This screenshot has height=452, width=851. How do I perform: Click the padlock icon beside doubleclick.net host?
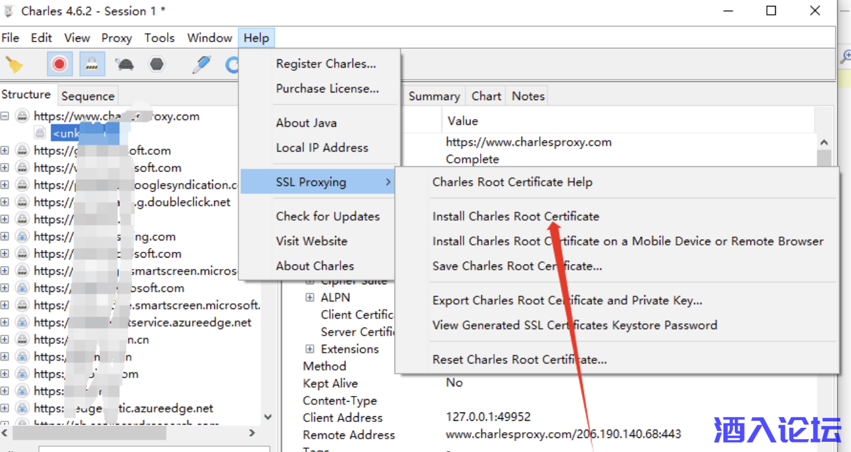pos(22,202)
